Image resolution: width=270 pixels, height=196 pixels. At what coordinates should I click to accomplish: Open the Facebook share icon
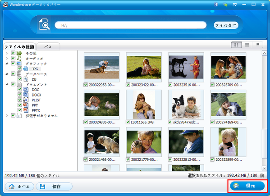tap(216, 5)
